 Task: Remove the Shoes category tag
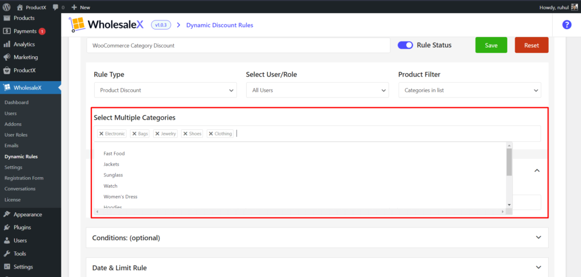coord(185,134)
